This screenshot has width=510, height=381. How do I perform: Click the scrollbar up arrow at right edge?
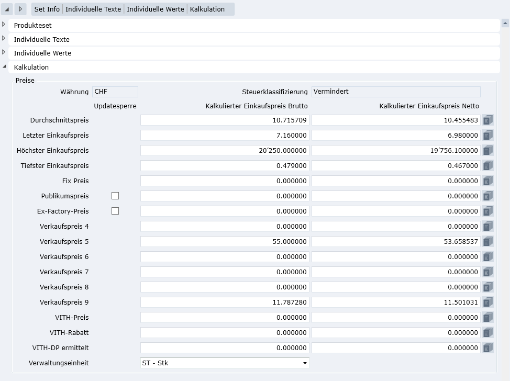(505, 23)
